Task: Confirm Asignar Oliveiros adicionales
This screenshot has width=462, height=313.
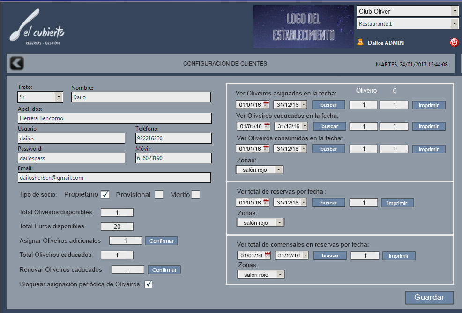Action: (161, 241)
